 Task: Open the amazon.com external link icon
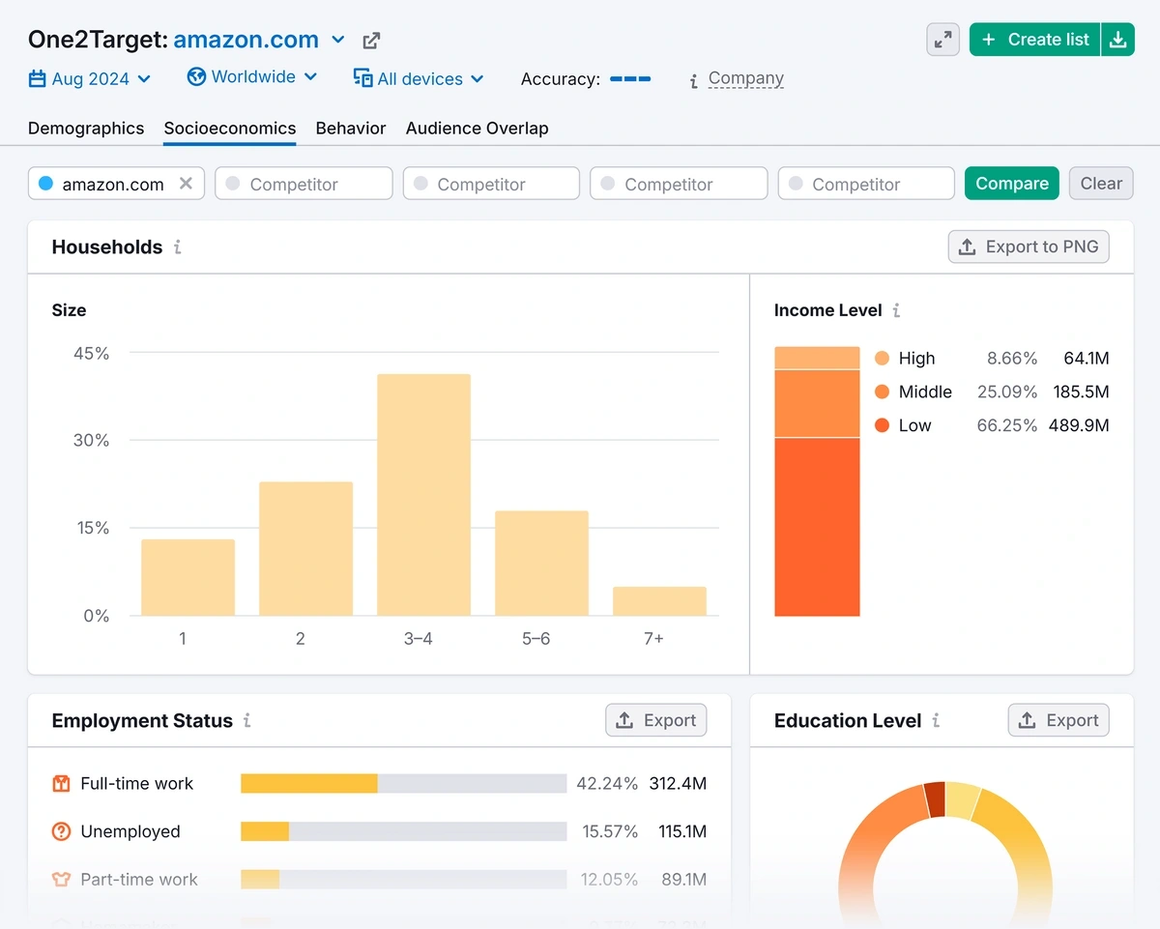click(371, 41)
